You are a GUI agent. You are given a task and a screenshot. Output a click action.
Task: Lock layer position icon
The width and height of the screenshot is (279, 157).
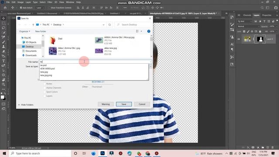click(x=252, y=31)
